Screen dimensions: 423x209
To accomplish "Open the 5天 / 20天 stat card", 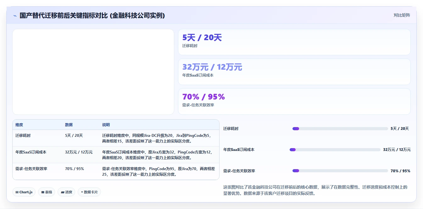I will coord(294,42).
